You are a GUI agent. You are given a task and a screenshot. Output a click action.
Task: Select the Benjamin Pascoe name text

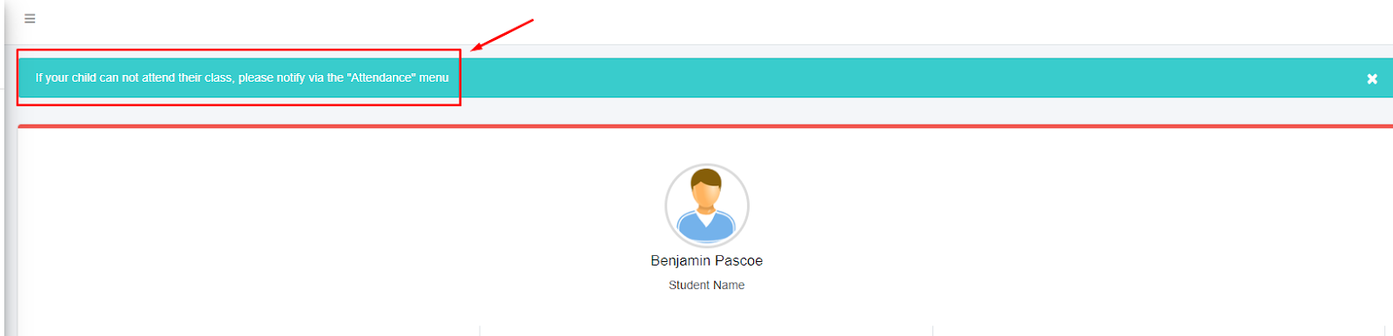[x=707, y=260]
